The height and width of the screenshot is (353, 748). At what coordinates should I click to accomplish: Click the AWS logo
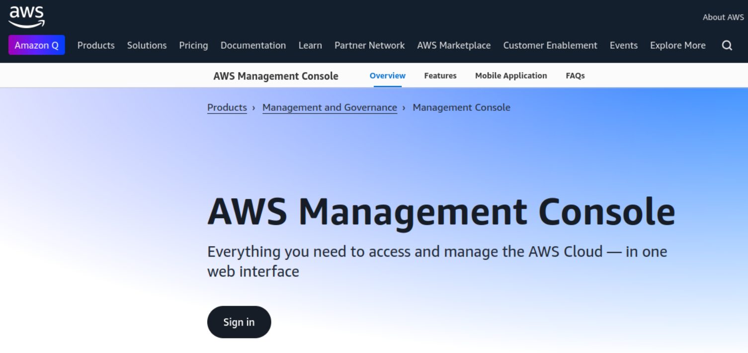27,17
